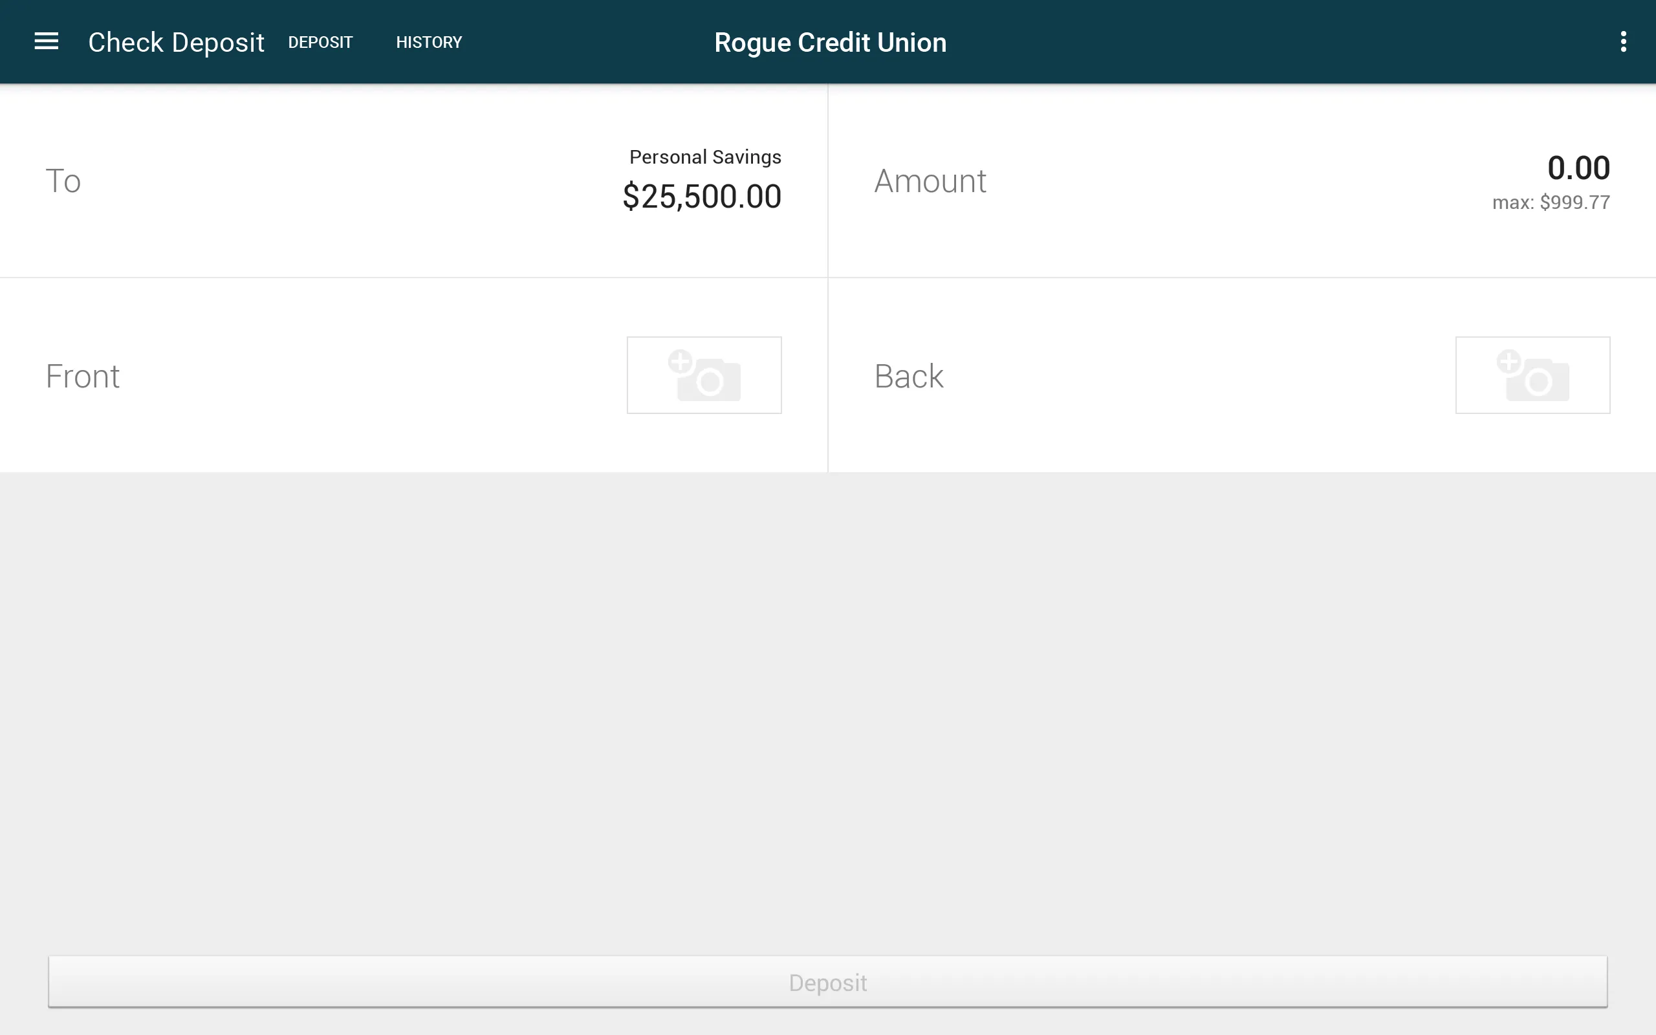Open the Check Deposit navigation menu
This screenshot has width=1656, height=1035.
(44, 41)
